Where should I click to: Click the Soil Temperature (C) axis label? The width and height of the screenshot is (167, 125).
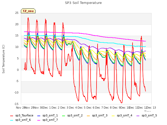pos(3,59)
